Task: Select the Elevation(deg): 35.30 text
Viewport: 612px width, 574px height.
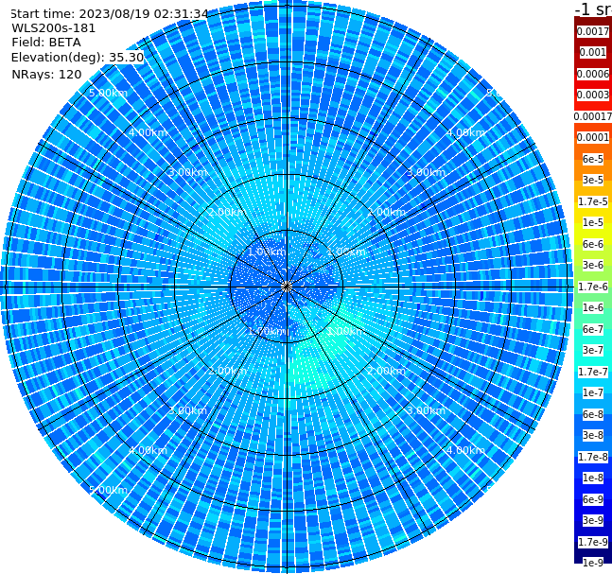Action: [78, 58]
